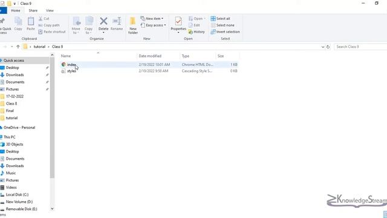This screenshot has width=387, height=218.
Task: Open Pictures under Quick access
Action: pos(12,89)
